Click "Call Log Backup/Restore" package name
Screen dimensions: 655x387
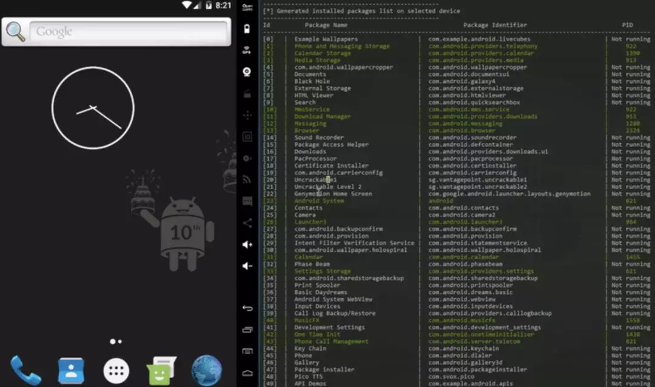[335, 313]
